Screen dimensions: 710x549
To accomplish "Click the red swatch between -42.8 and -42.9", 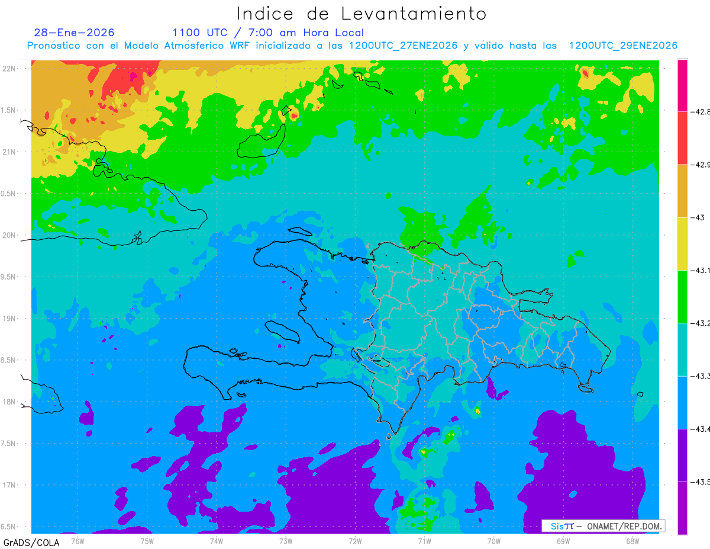I will pyautogui.click(x=682, y=138).
